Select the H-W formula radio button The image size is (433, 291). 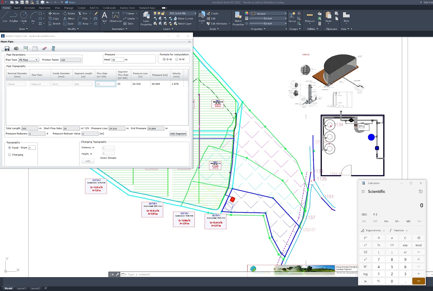tap(177, 59)
